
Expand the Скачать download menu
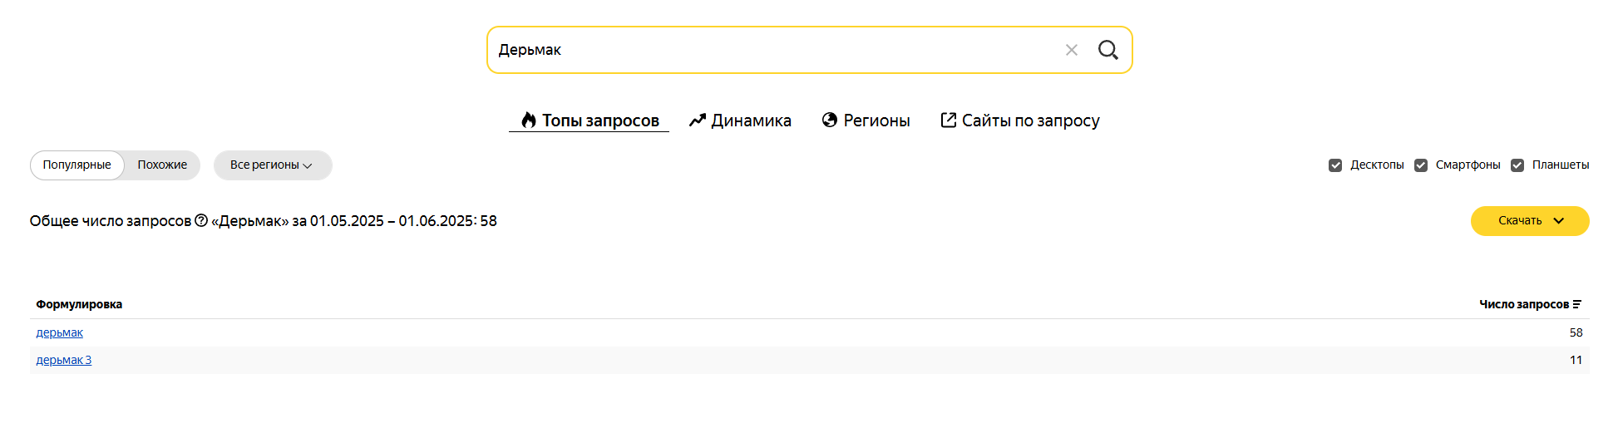1530,221
